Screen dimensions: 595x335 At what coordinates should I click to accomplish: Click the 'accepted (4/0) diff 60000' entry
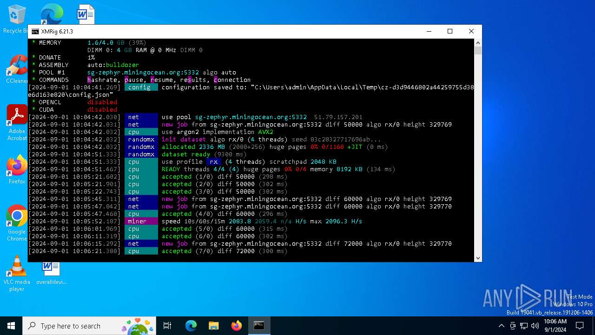pyautogui.click(x=208, y=214)
